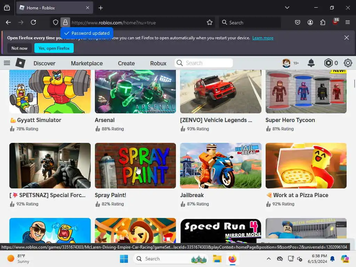Open the user avatar profile
This screenshot has width=356, height=267.
coord(286,63)
